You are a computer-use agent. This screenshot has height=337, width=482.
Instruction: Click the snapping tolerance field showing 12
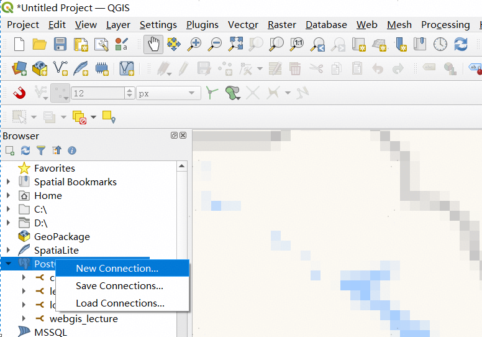click(x=97, y=93)
